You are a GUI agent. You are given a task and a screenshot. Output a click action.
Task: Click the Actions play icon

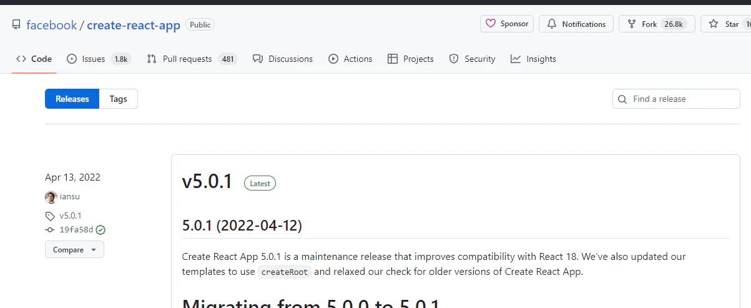coord(333,59)
